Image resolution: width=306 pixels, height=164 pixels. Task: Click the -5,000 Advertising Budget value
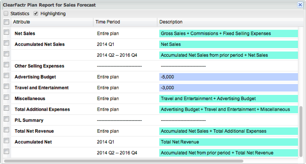228,77
